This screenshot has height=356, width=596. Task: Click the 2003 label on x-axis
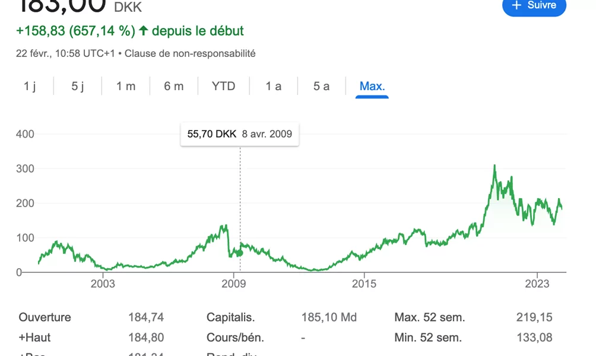[x=103, y=283]
